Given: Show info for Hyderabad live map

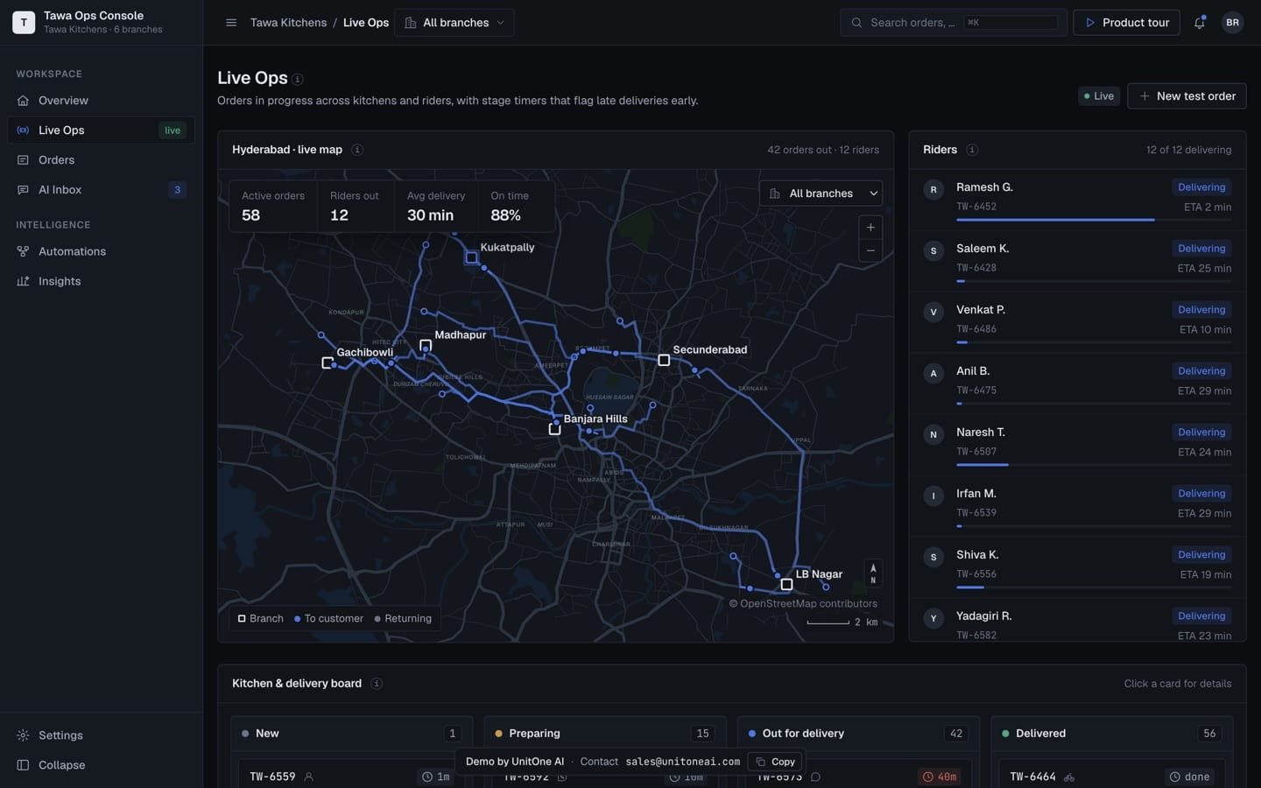Looking at the screenshot, I should [357, 150].
